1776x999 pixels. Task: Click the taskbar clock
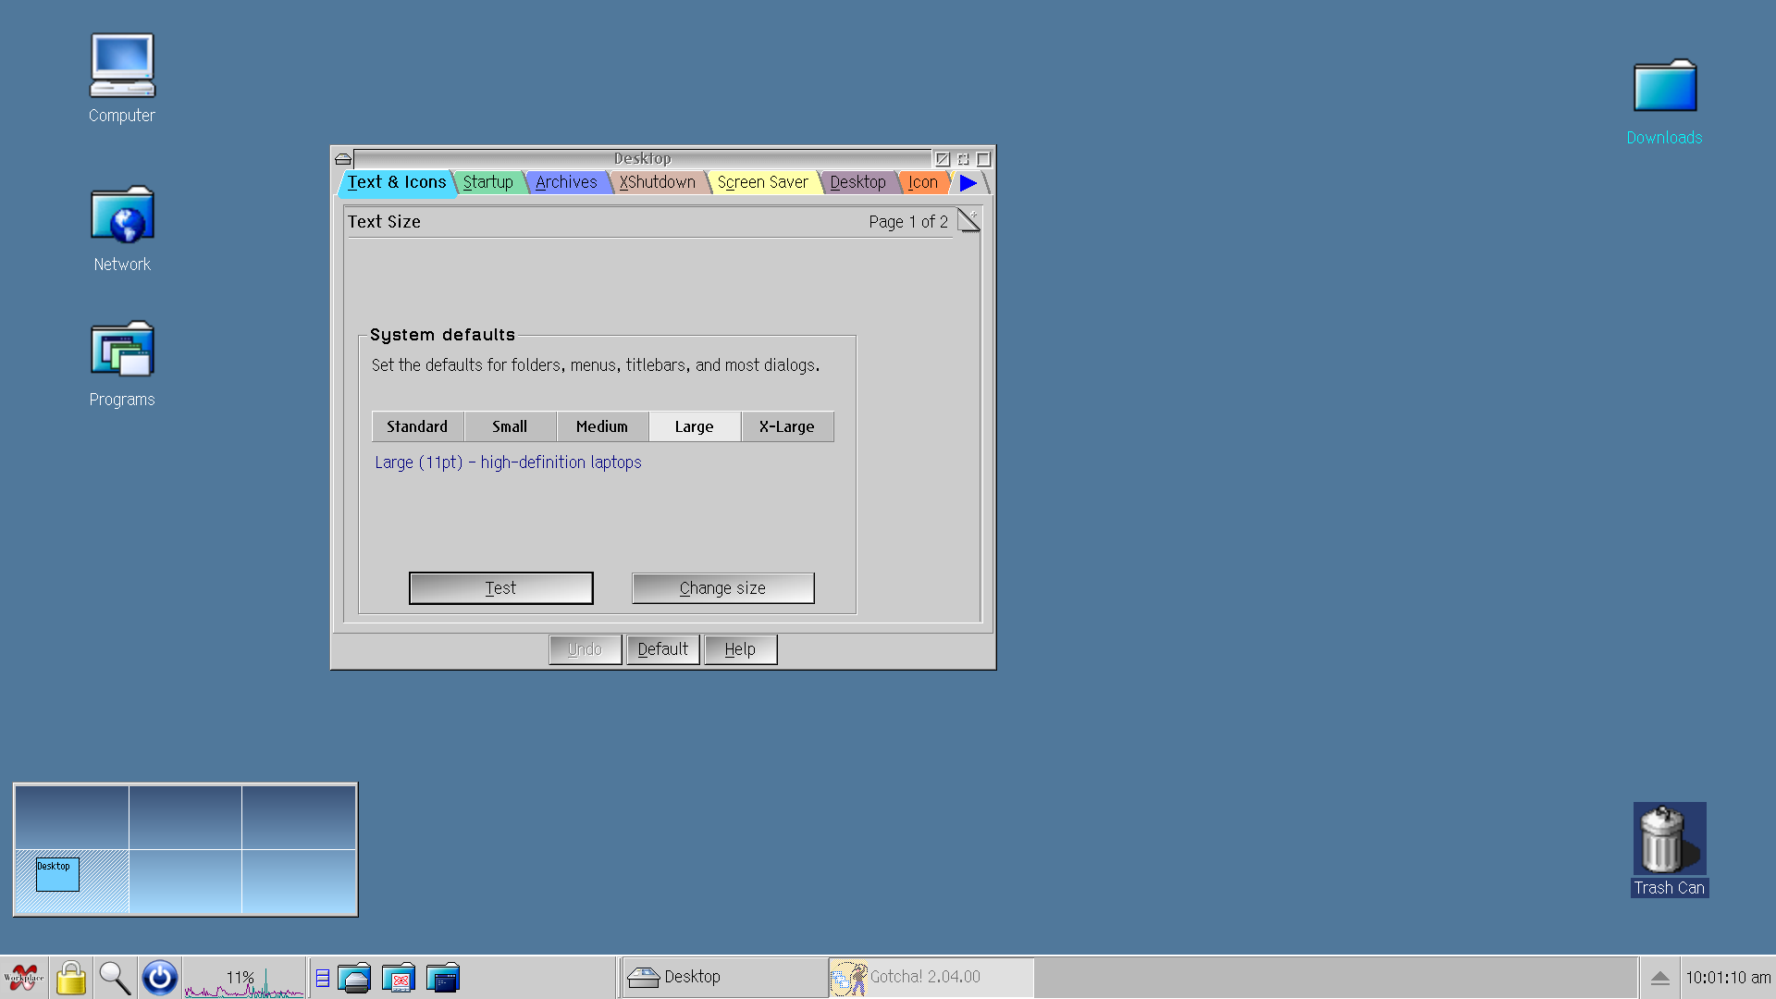click(x=1728, y=978)
